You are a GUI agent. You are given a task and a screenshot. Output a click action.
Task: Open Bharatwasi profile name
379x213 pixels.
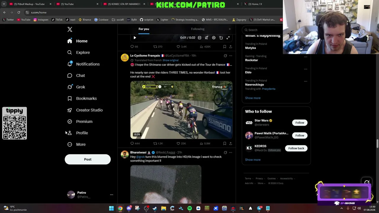tap(138, 153)
